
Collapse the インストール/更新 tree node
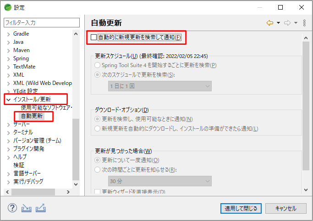click(8, 100)
